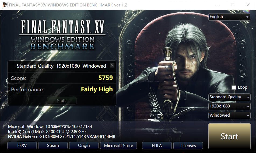Open the English language dropdown
This screenshot has width=256, height=153.
pyautogui.click(x=229, y=17)
